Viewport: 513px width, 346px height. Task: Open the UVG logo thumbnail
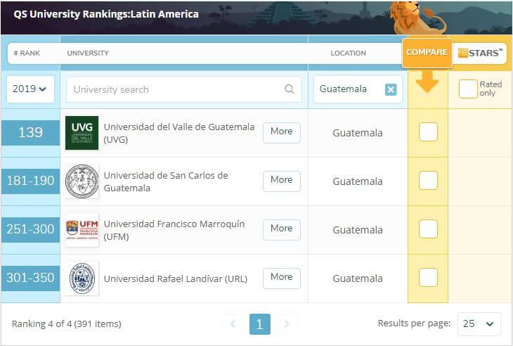pyautogui.click(x=82, y=133)
